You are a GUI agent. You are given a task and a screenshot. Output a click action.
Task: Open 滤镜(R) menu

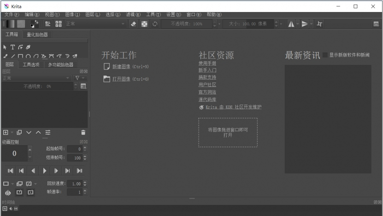coord(133,15)
